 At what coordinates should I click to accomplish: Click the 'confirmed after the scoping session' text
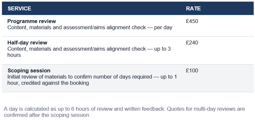tap(47, 115)
